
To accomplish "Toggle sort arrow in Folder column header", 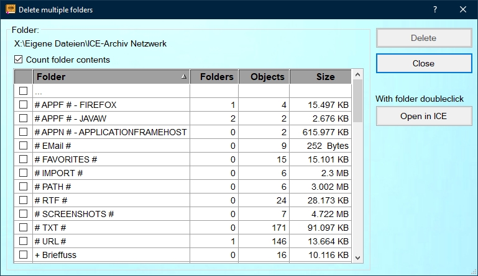I will 183,77.
